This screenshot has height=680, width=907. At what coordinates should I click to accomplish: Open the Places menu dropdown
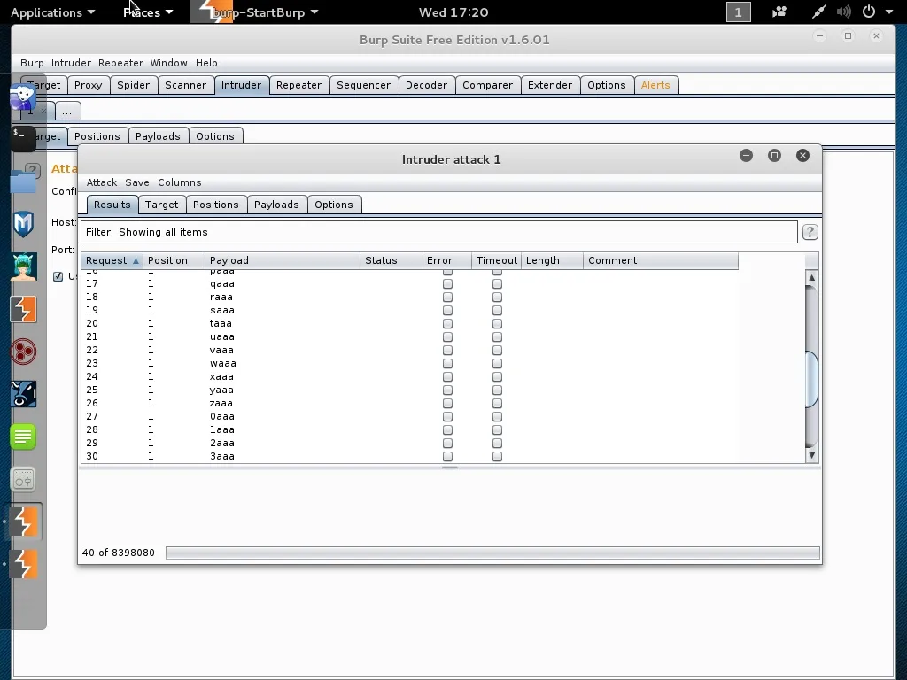coord(148,12)
